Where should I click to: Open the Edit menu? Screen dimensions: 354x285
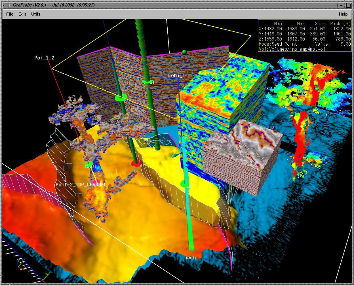click(x=22, y=14)
